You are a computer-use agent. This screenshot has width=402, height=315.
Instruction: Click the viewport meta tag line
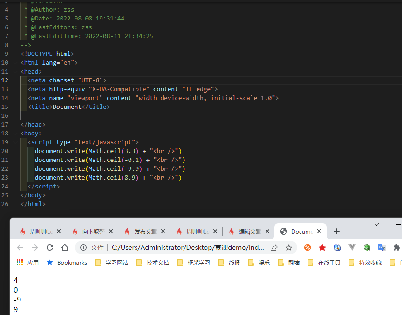click(153, 98)
